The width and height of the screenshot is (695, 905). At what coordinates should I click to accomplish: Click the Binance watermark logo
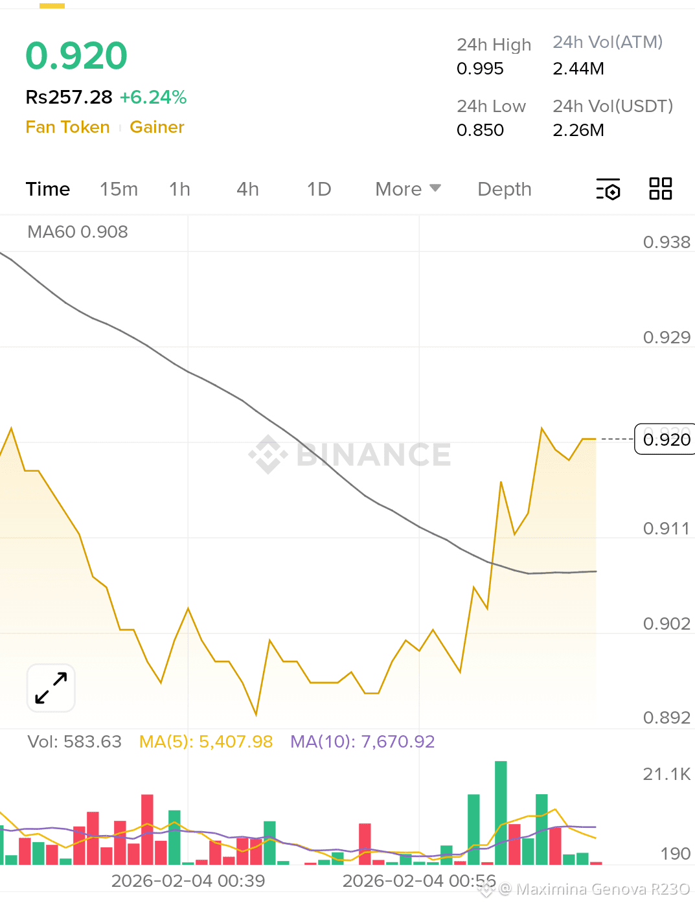pos(350,454)
